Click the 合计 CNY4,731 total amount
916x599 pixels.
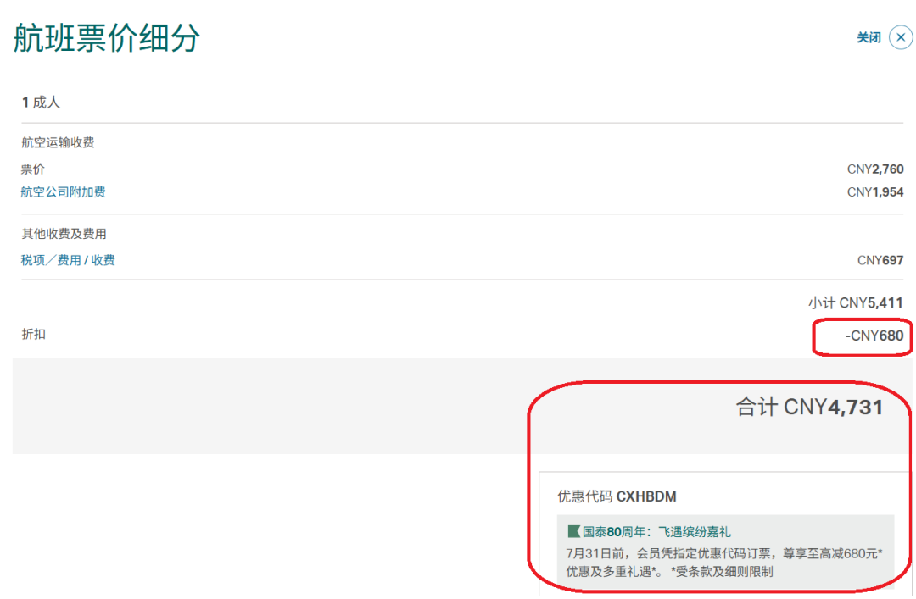pyautogui.click(x=809, y=407)
